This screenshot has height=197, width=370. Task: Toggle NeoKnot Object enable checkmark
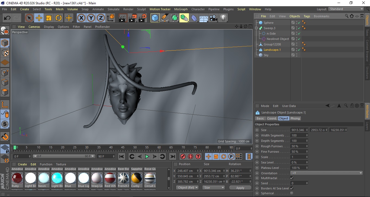tap(299, 39)
